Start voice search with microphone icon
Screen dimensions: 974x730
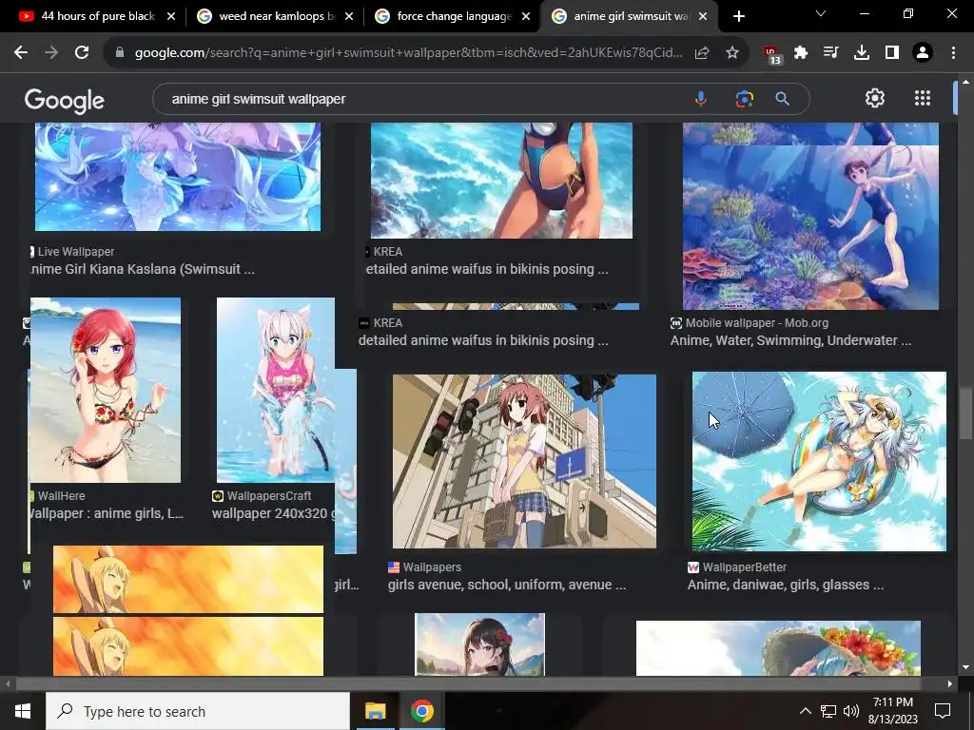701,99
